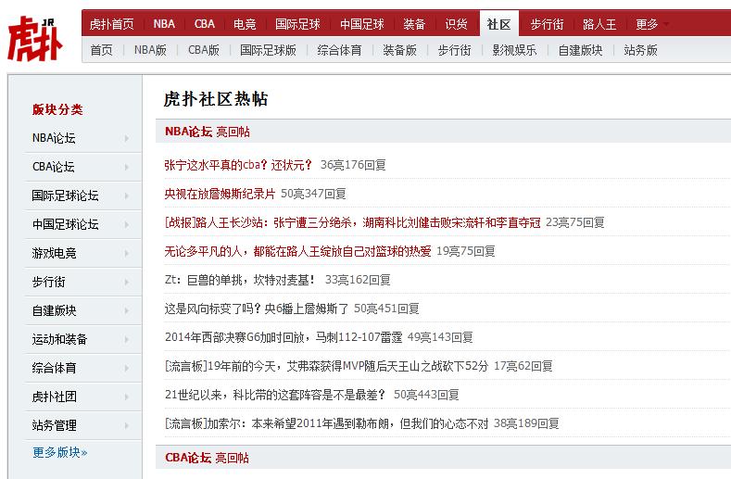Expand 虎扑社团 sidebar arrow
The height and width of the screenshot is (479, 731).
[126, 397]
